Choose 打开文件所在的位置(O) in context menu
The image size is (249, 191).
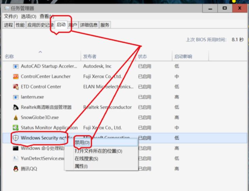101,151
